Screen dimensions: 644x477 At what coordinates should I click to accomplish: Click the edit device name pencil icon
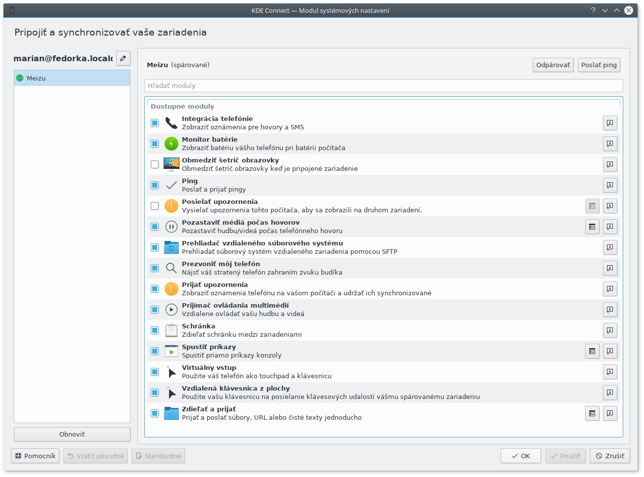(x=123, y=58)
